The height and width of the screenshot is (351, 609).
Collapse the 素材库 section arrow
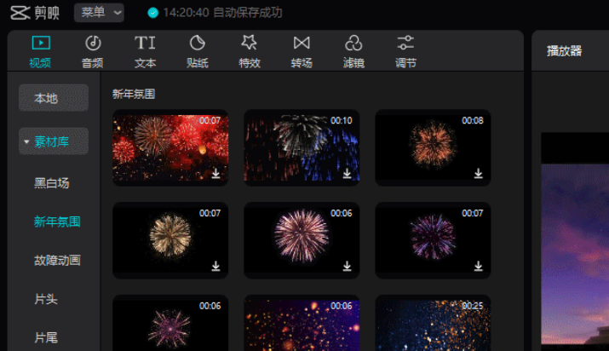[26, 141]
